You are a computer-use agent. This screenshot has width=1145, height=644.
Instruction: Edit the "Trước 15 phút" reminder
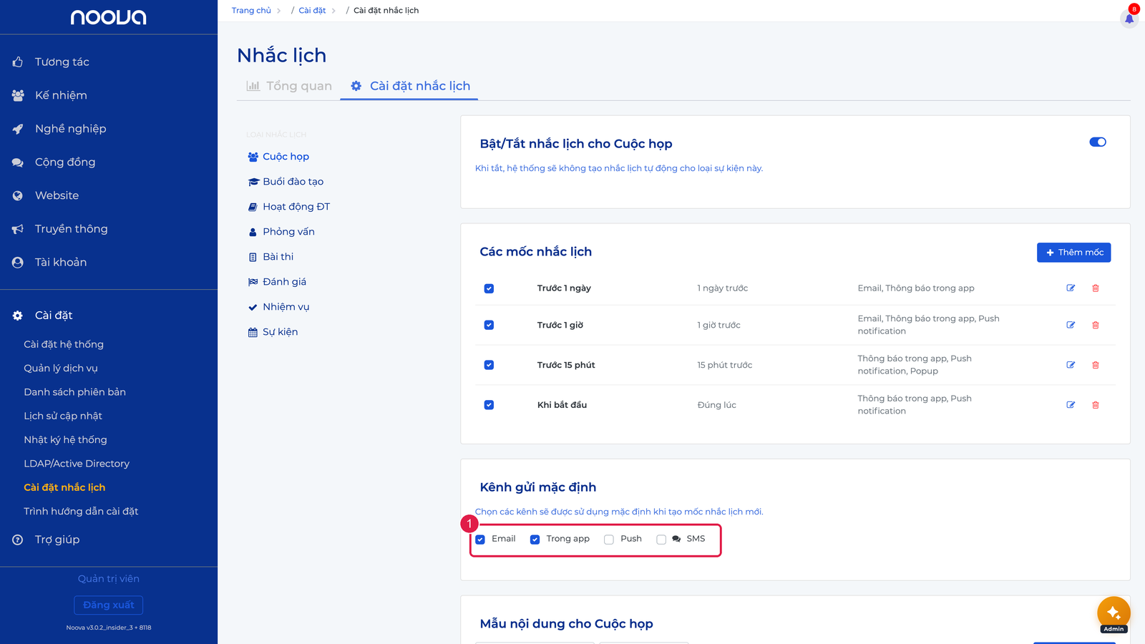click(1071, 365)
